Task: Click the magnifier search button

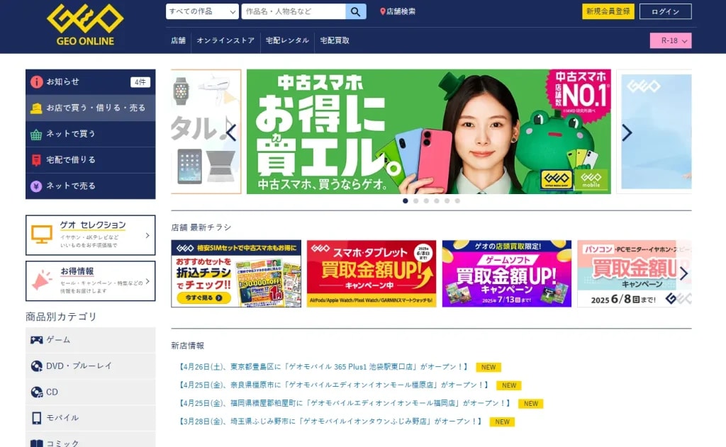Action: click(x=356, y=11)
